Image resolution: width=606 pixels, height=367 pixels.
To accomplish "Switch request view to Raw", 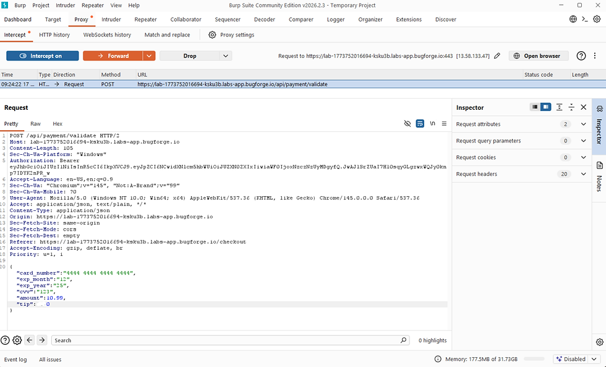I will click(x=36, y=124).
